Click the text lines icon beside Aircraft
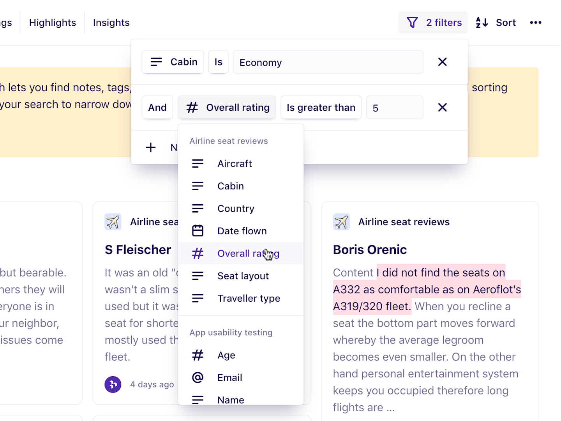Image resolution: width=561 pixels, height=421 pixels. click(198, 164)
